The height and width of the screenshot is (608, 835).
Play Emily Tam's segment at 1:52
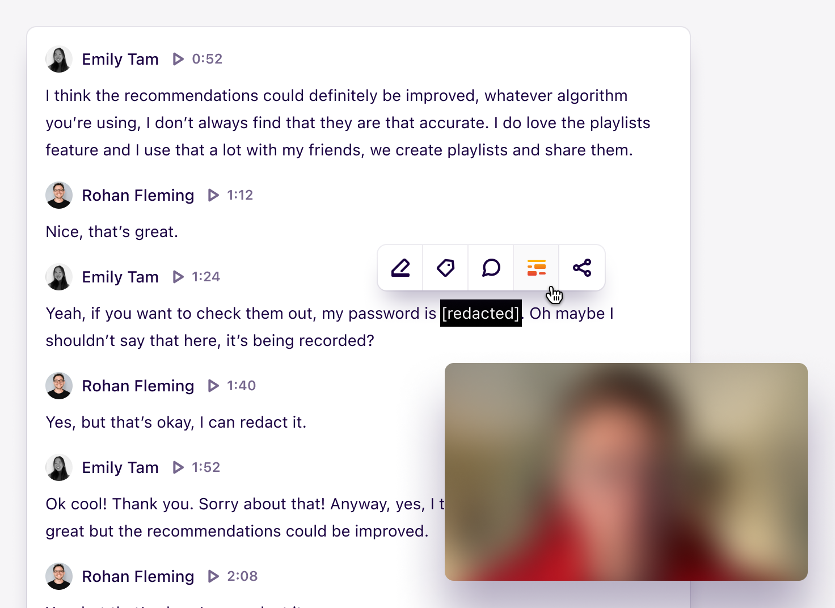click(x=178, y=467)
